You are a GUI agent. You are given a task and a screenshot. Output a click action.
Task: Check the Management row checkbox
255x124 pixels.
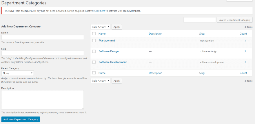94,41
